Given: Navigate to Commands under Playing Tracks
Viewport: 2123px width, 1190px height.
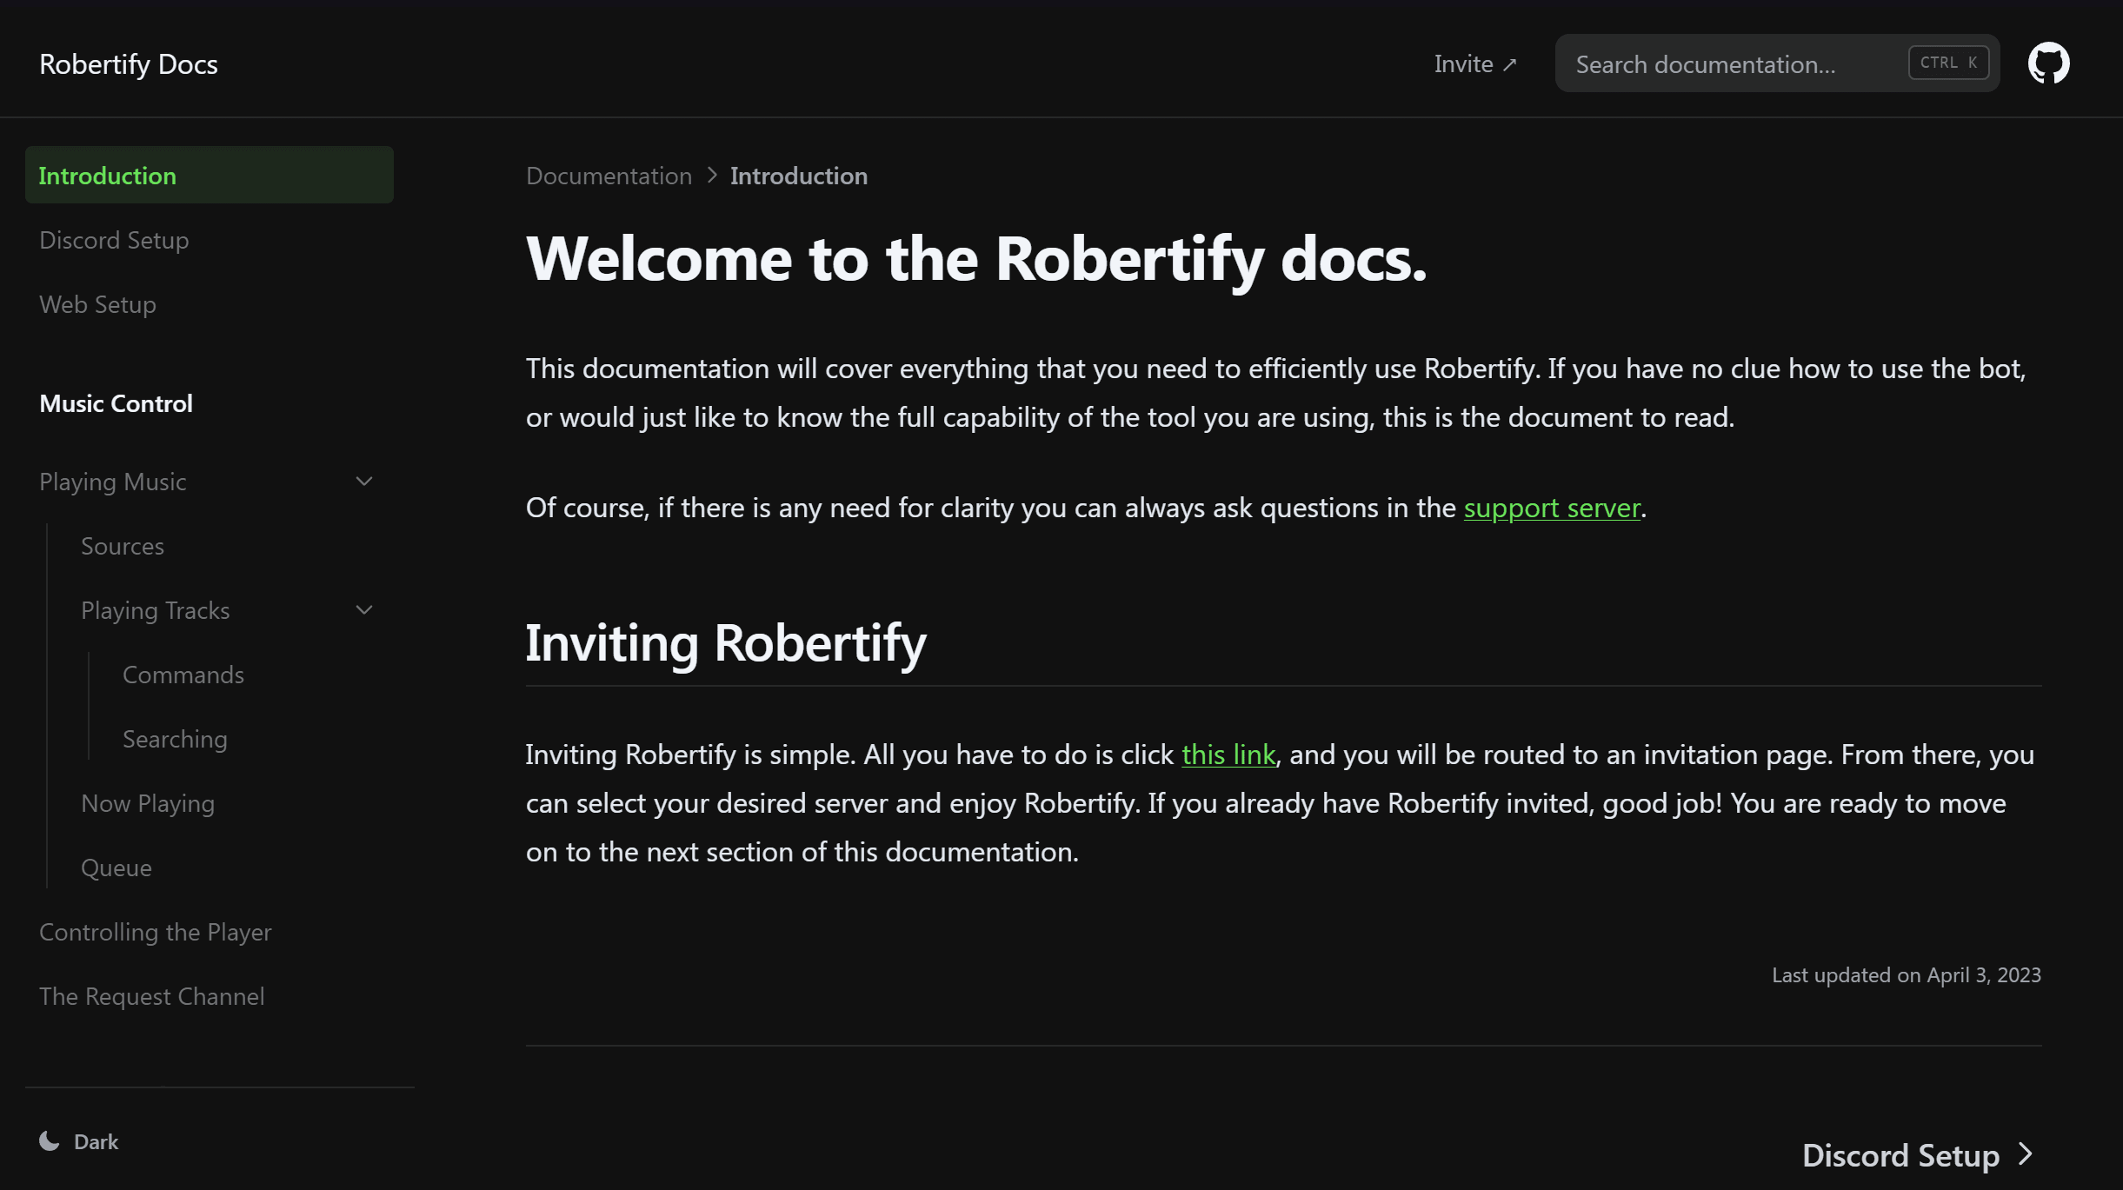Looking at the screenshot, I should point(183,675).
